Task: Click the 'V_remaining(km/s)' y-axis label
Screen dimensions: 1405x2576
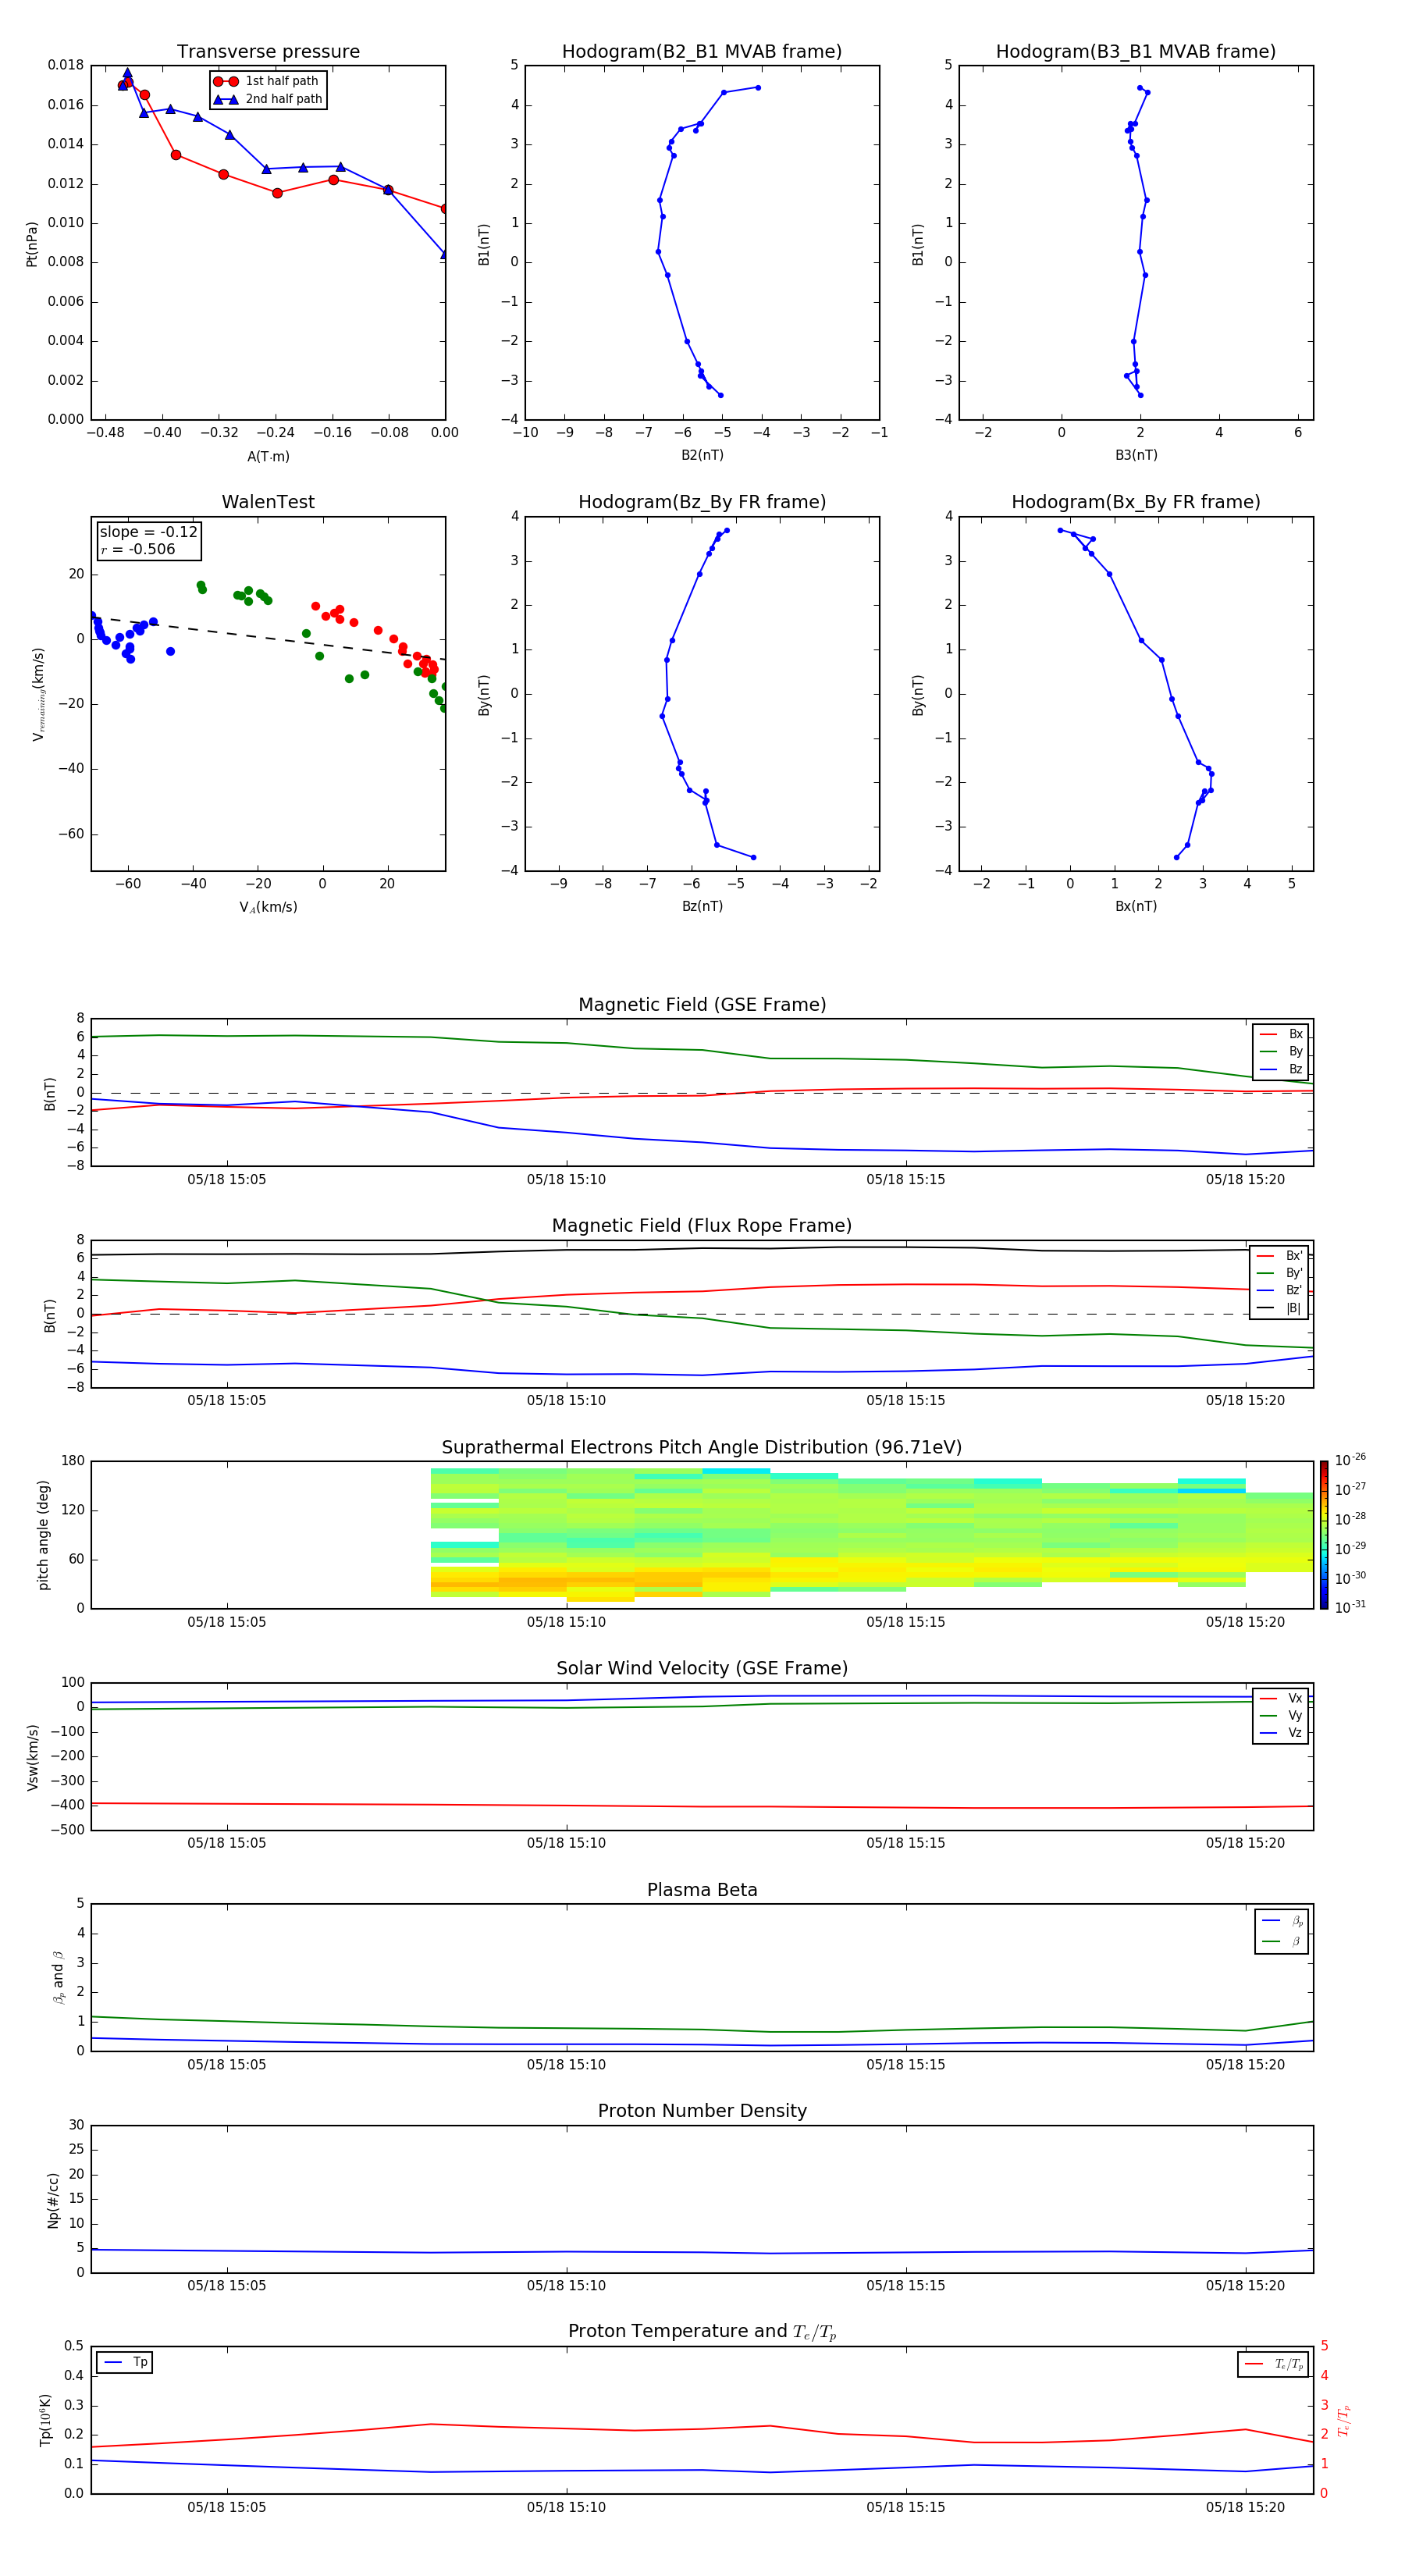Action: (x=38, y=694)
